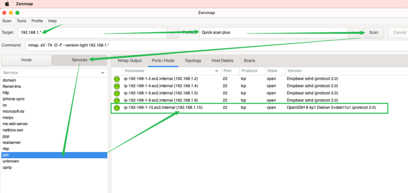The height and width of the screenshot is (193, 408).
Task: Select the netbios-ssn service
Action: point(54,130)
